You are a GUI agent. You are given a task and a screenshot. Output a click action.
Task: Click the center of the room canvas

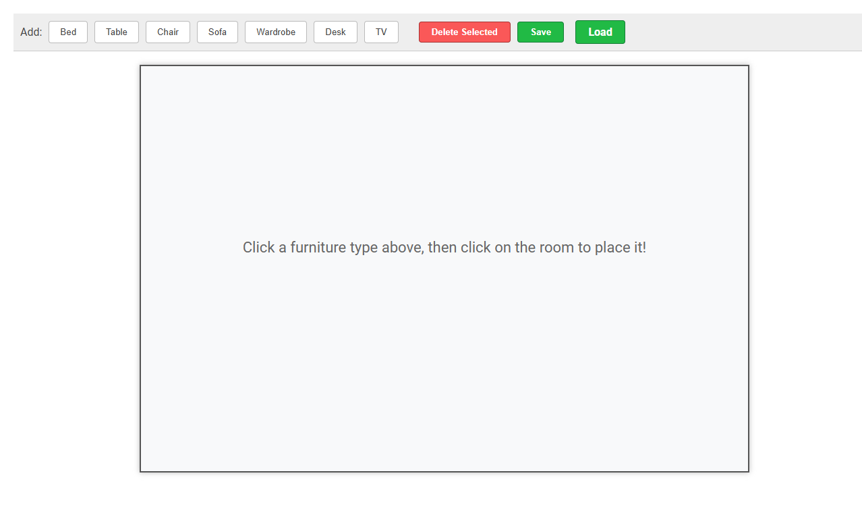(444, 268)
